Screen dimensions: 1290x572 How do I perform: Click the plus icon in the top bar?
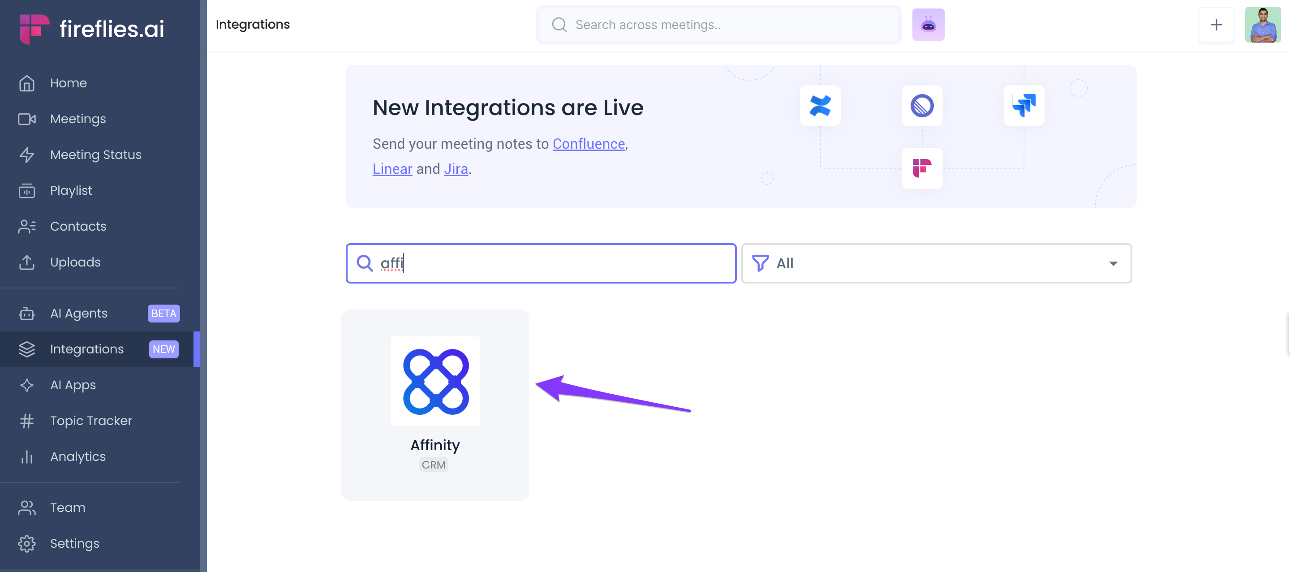[x=1216, y=25]
